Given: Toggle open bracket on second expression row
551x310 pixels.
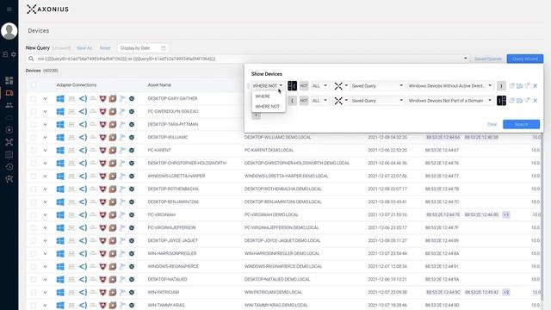Looking at the screenshot, I should 292,101.
